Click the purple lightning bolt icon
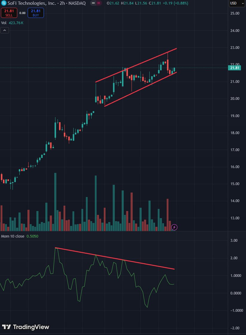The height and width of the screenshot is (335, 246). (174, 227)
